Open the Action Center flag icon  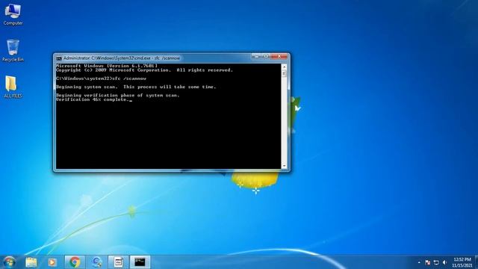[x=427, y=262]
